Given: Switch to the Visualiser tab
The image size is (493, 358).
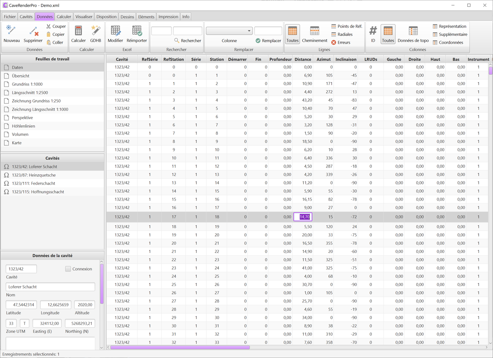Looking at the screenshot, I should coord(84,17).
